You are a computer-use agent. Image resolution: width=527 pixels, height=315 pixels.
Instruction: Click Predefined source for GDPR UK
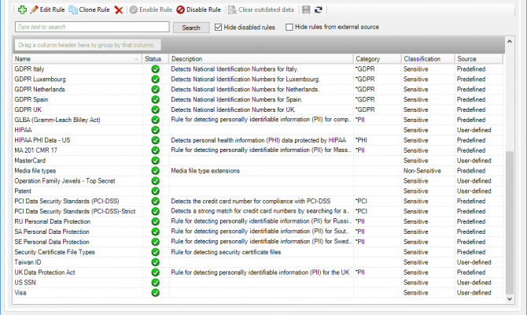[471, 109]
